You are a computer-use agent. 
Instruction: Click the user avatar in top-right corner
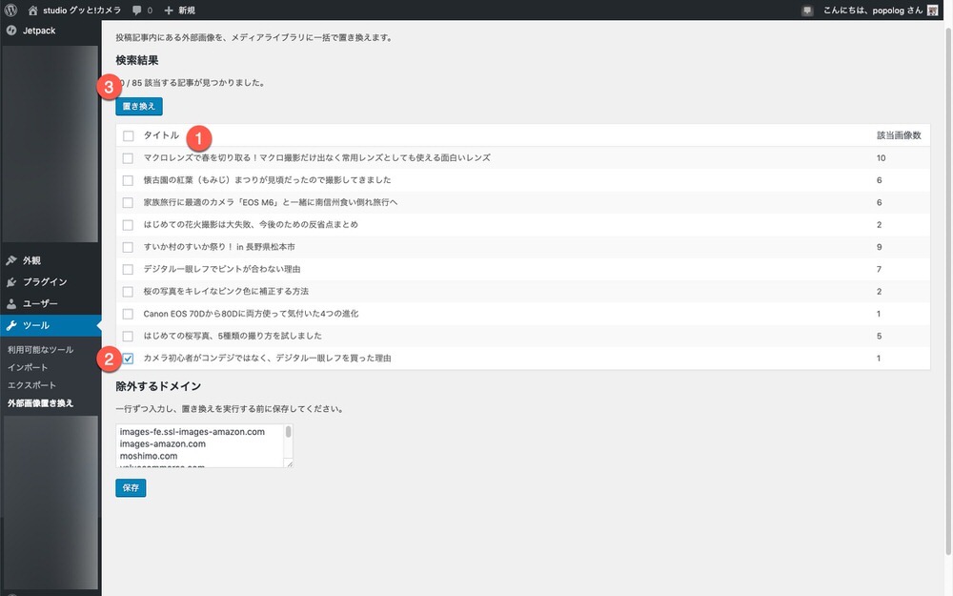point(932,10)
